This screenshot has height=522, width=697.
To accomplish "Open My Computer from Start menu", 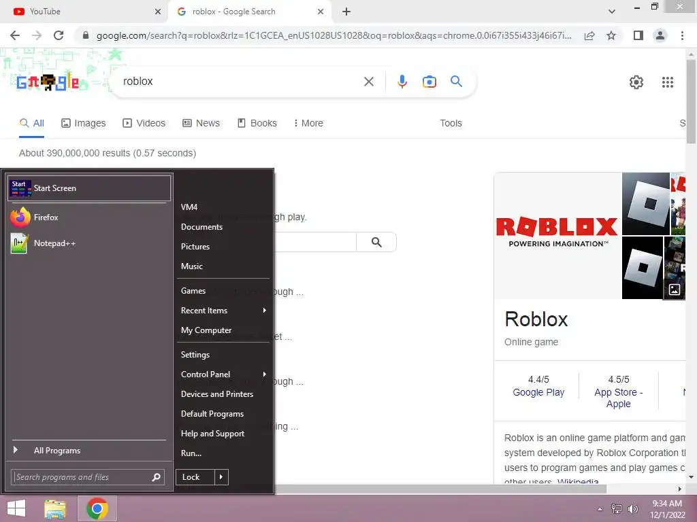I will (223, 330).
